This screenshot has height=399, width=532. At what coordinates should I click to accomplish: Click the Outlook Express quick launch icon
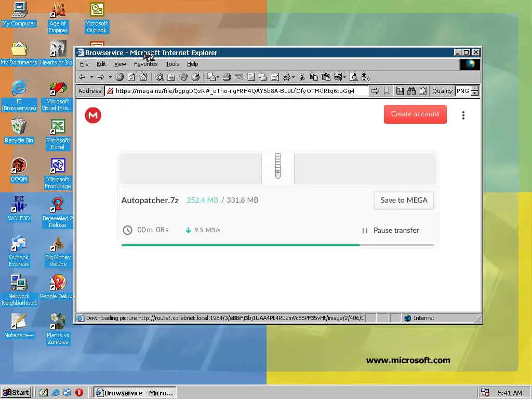[x=67, y=393]
